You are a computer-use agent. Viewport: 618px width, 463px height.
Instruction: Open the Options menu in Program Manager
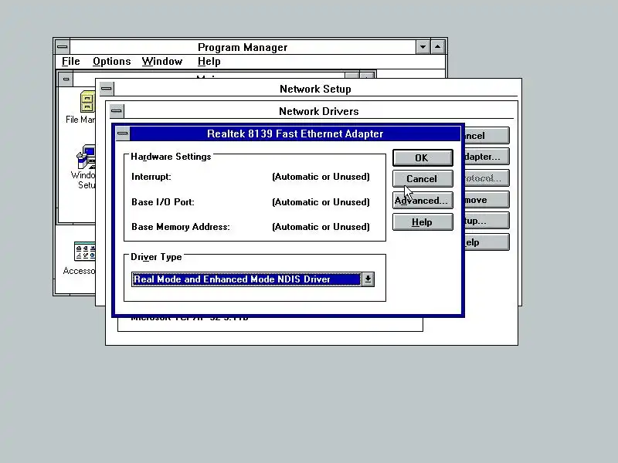click(x=111, y=62)
